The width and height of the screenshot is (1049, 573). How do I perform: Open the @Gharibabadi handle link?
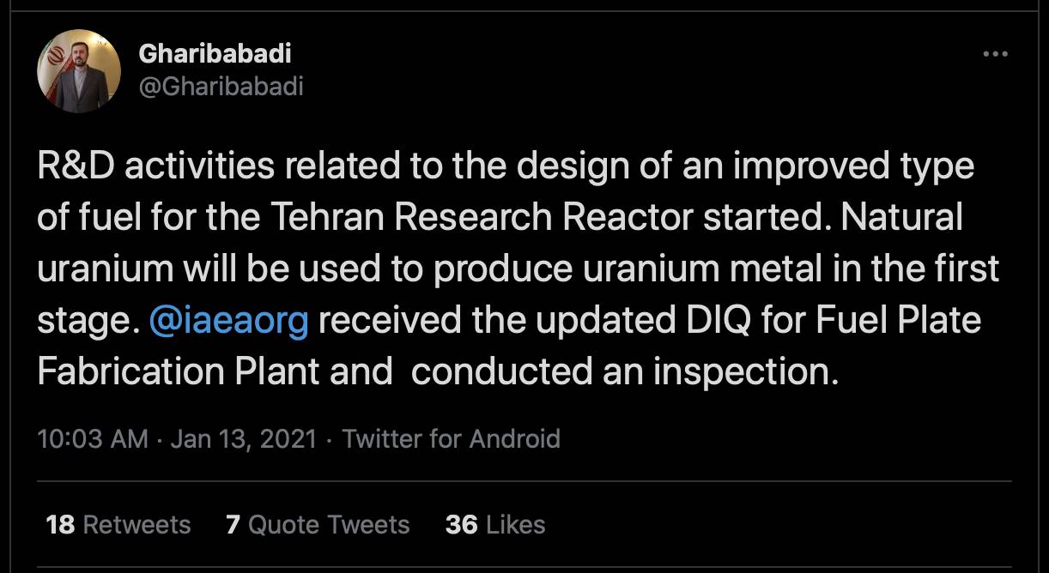(x=221, y=87)
